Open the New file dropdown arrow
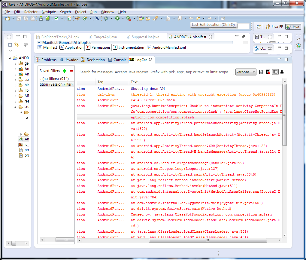 13,18
